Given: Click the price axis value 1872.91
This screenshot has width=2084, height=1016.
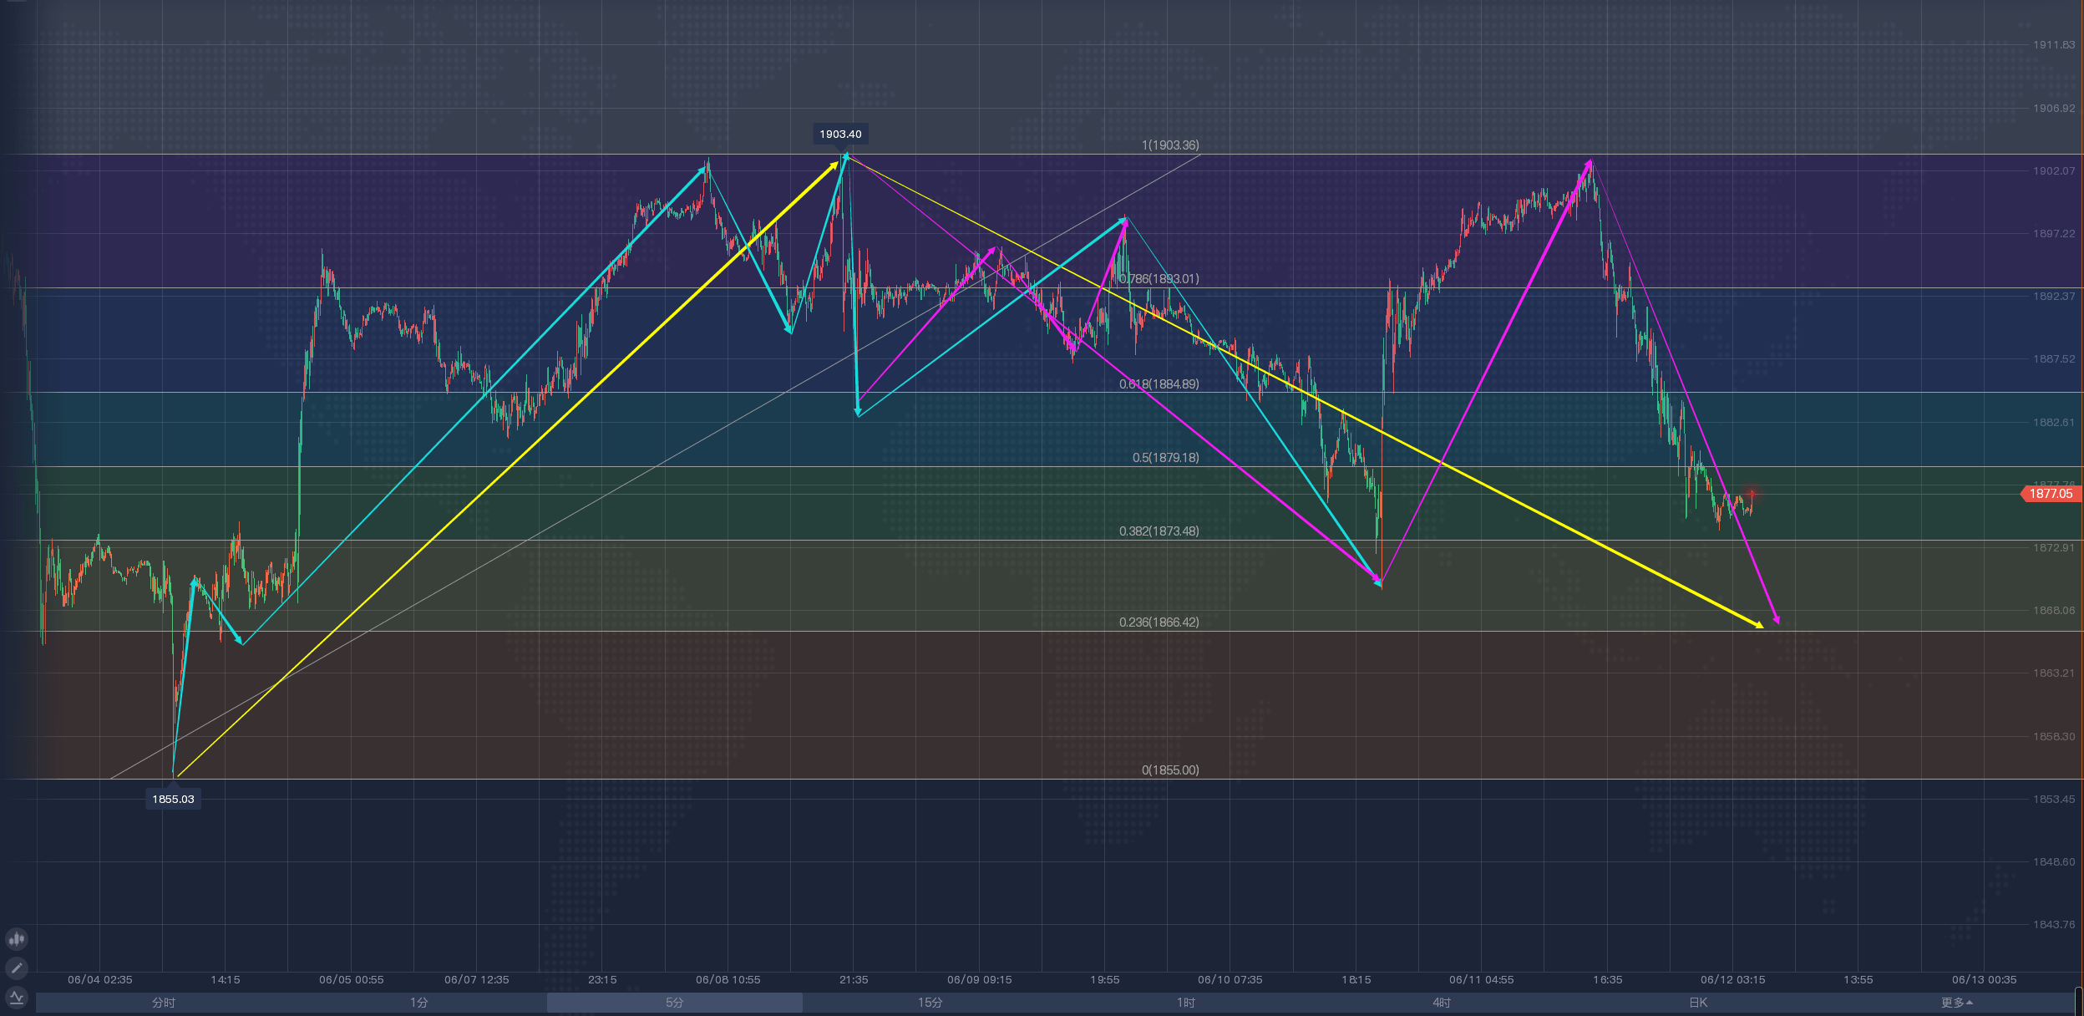Looking at the screenshot, I should pyautogui.click(x=2054, y=548).
